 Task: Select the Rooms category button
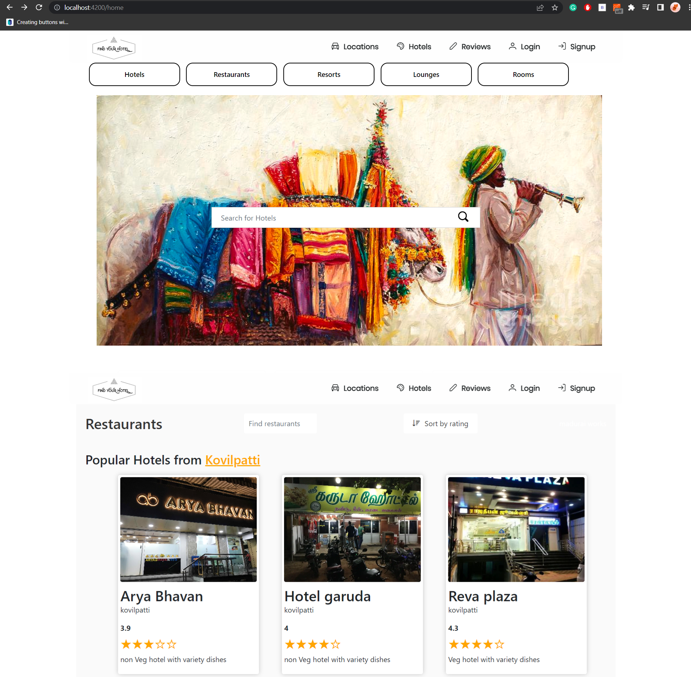[x=523, y=74]
